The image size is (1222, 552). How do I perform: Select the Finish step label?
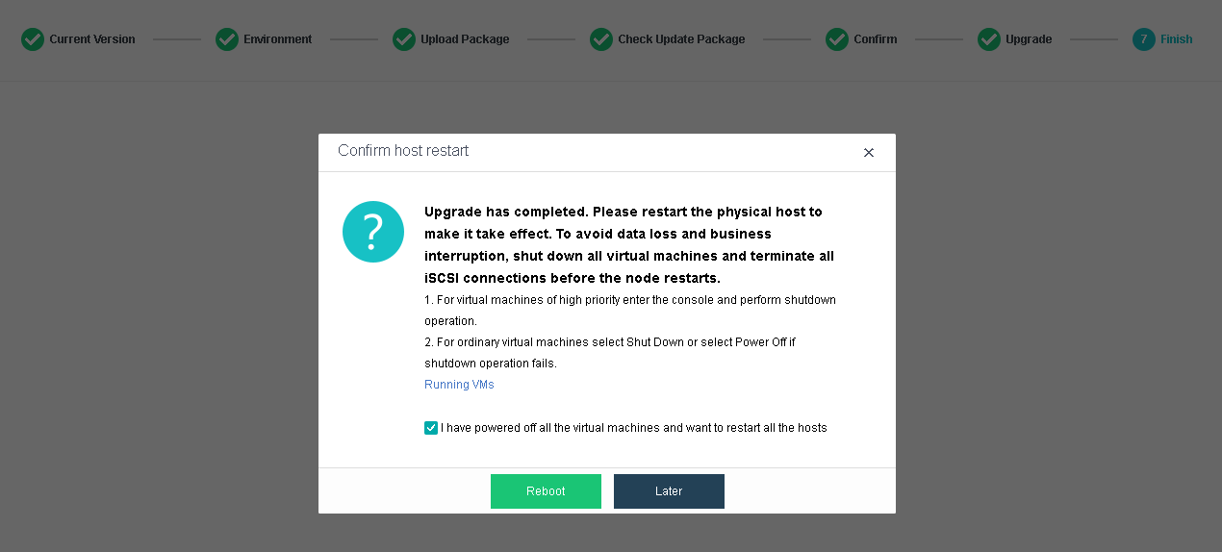tap(1176, 39)
